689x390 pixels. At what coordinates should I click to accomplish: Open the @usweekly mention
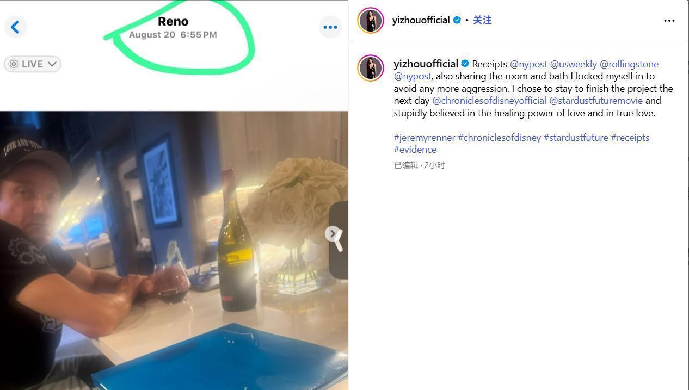click(x=573, y=64)
